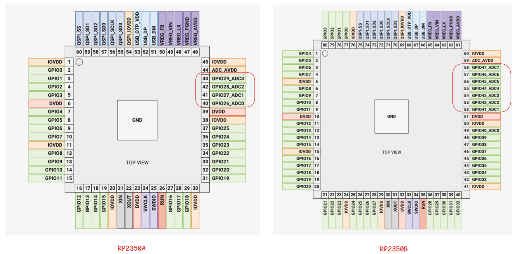Select QSPI_IOVDD at pin 54 in RP2350A
This screenshot has height=254, width=519.
(x=129, y=29)
